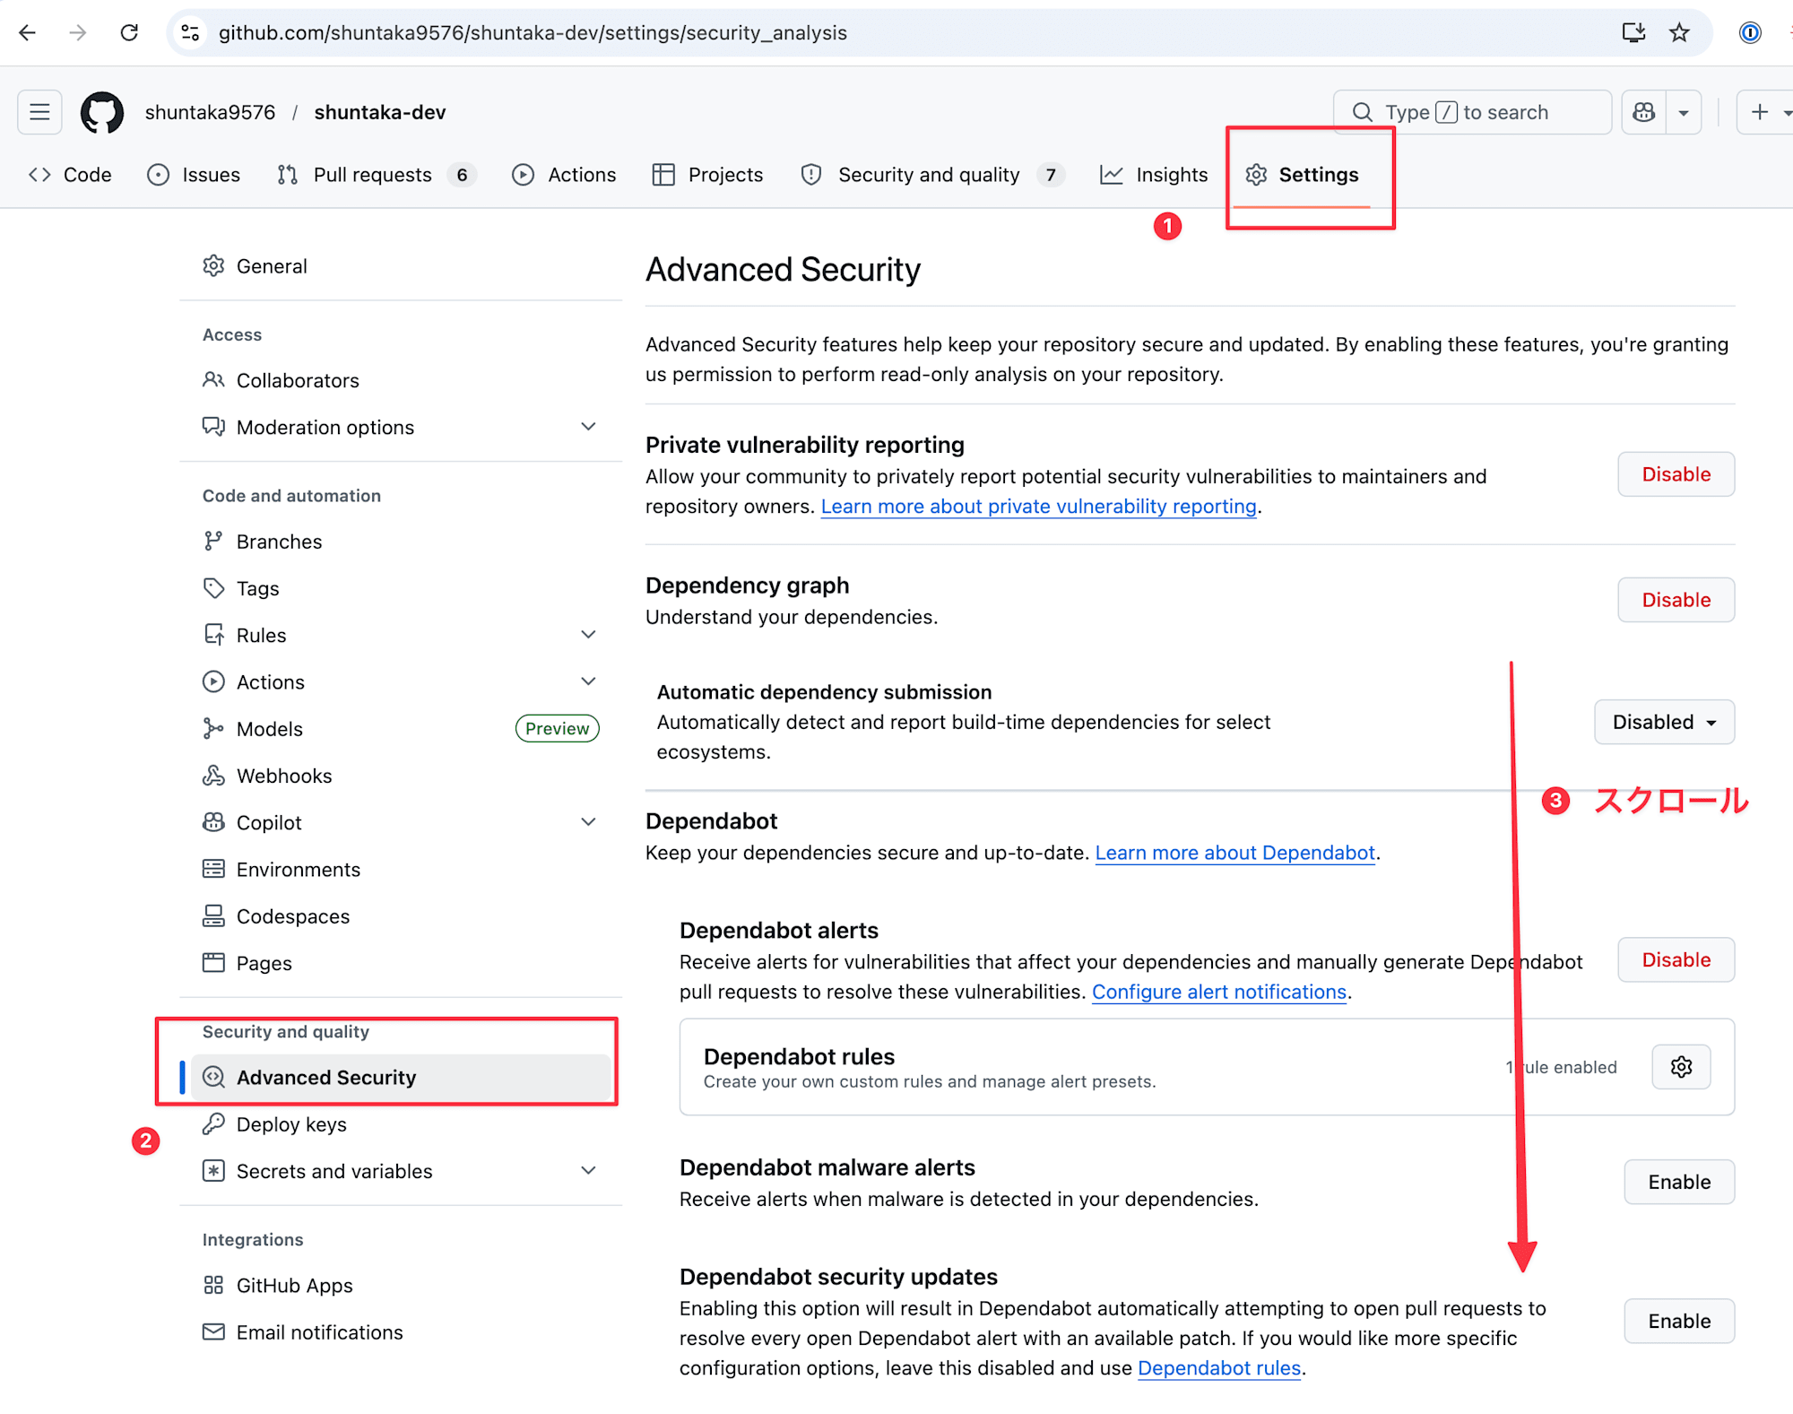The width and height of the screenshot is (1793, 1414).
Task: Click '1 rule enabled' text
Action: pos(1561,1067)
